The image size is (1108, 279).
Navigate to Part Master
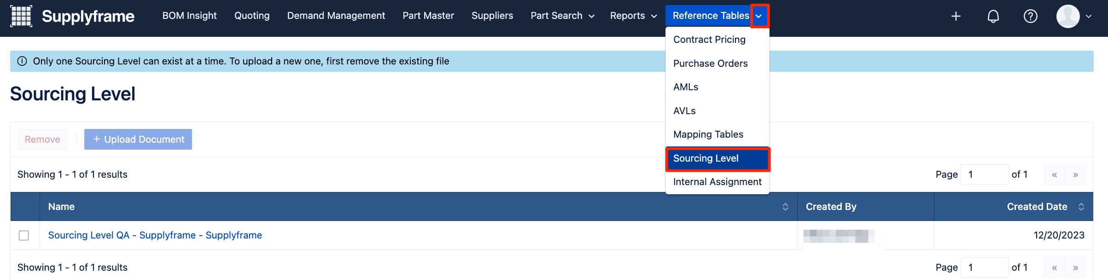pos(428,16)
